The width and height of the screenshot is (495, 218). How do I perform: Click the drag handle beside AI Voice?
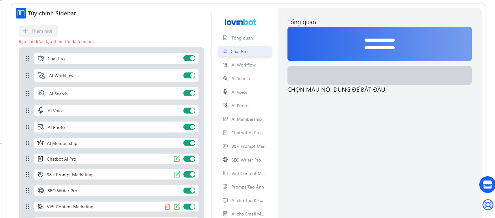click(28, 111)
